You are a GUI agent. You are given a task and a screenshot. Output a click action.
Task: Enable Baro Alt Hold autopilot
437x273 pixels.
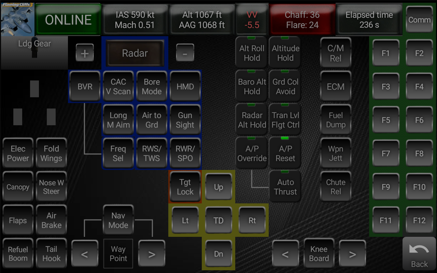click(x=252, y=87)
